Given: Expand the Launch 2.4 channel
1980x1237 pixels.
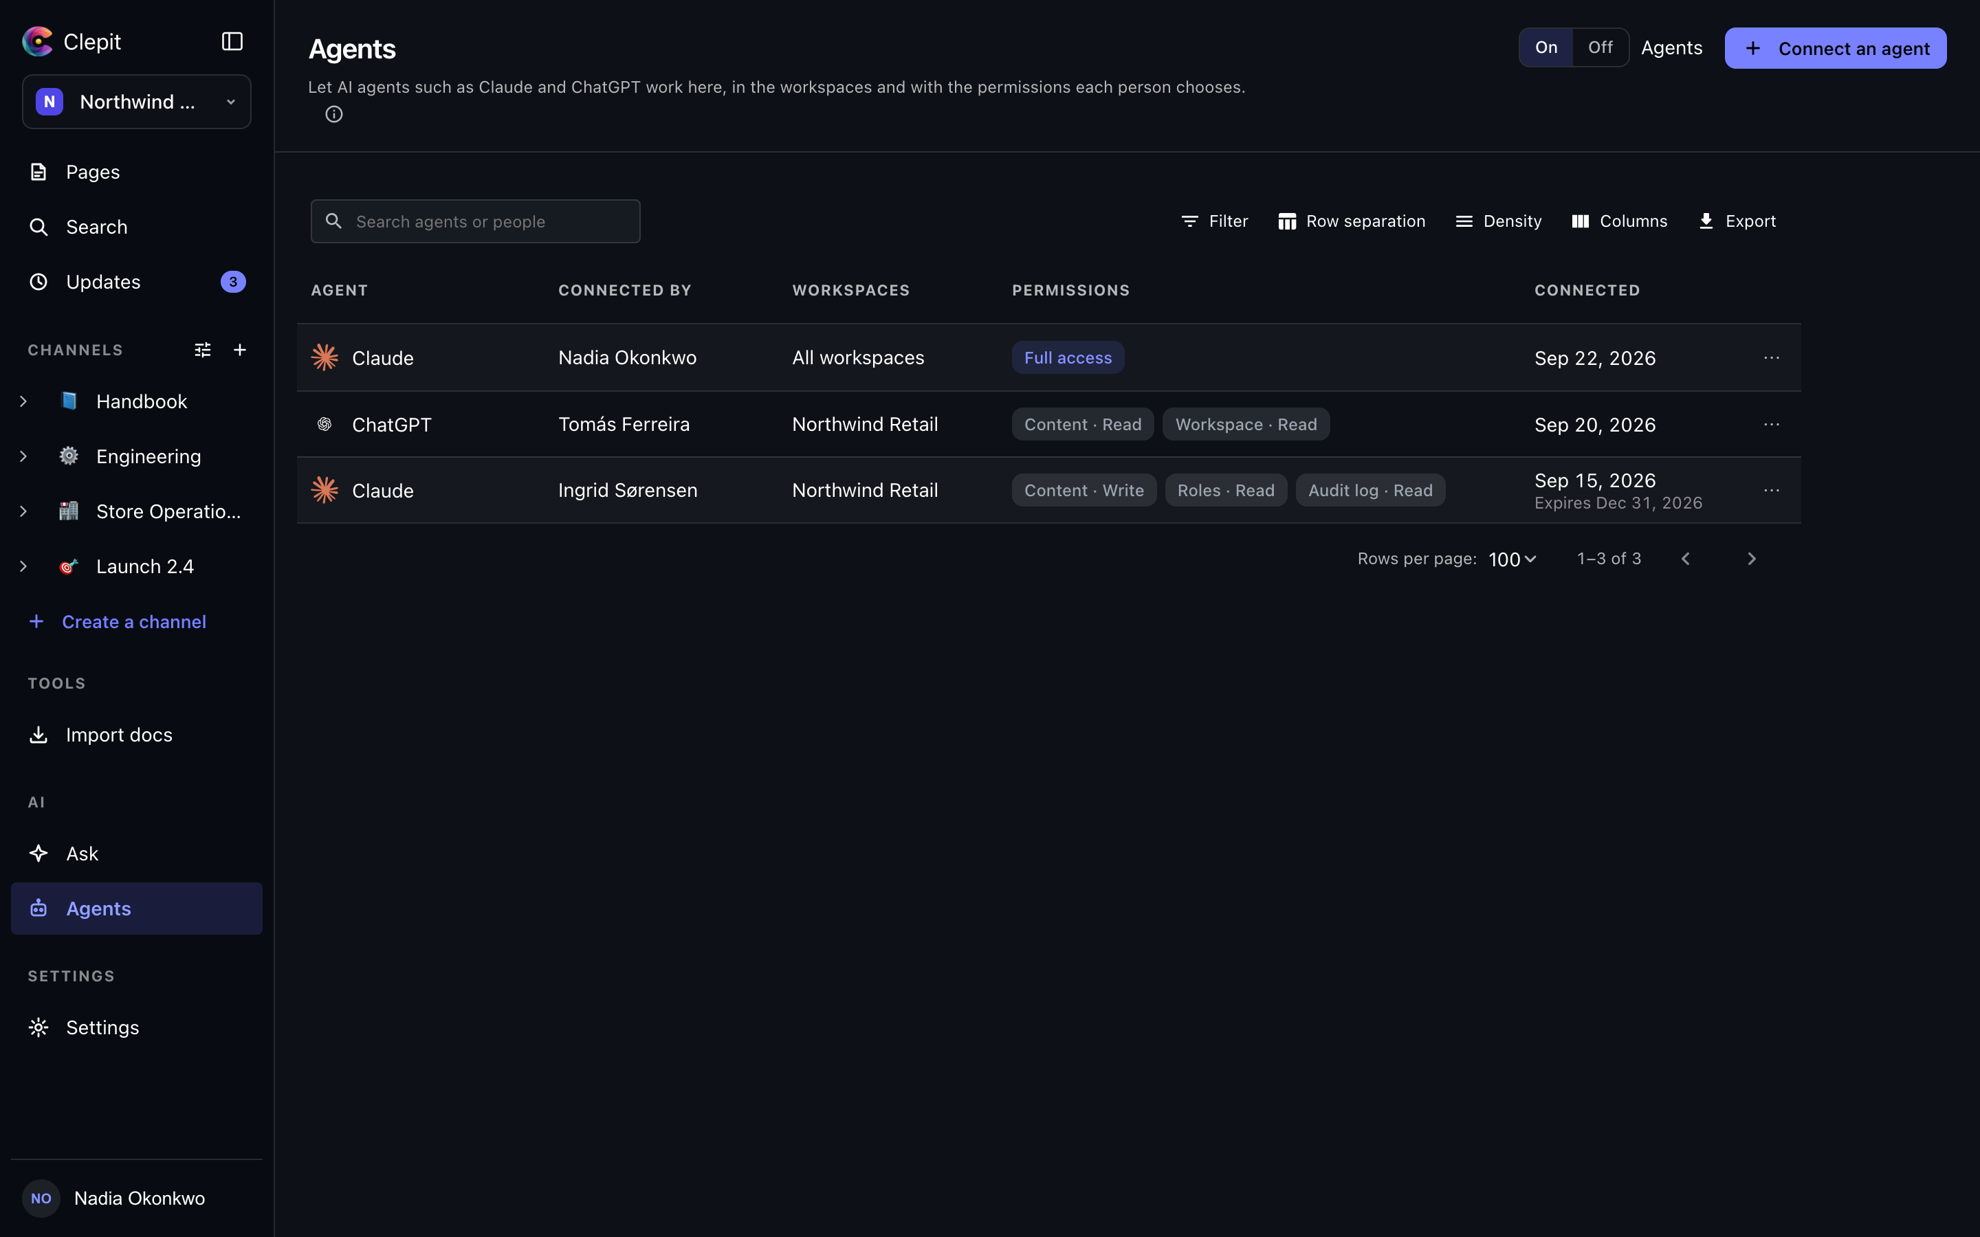Looking at the screenshot, I should pyautogui.click(x=23, y=566).
